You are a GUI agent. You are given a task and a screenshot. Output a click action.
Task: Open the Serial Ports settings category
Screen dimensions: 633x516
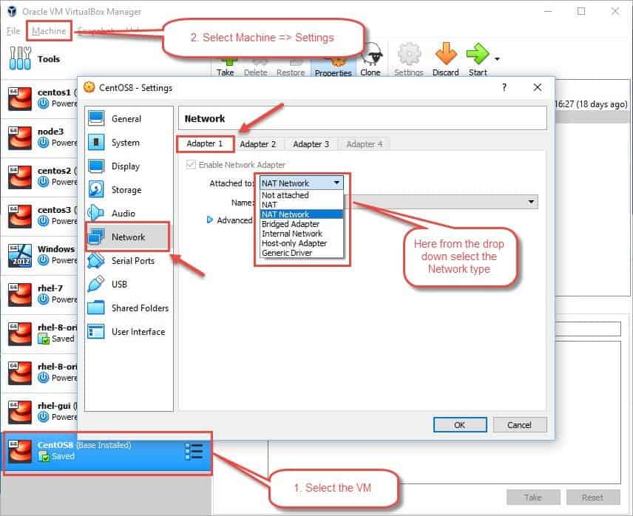click(x=129, y=261)
